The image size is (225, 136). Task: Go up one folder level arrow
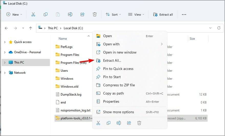30,28
